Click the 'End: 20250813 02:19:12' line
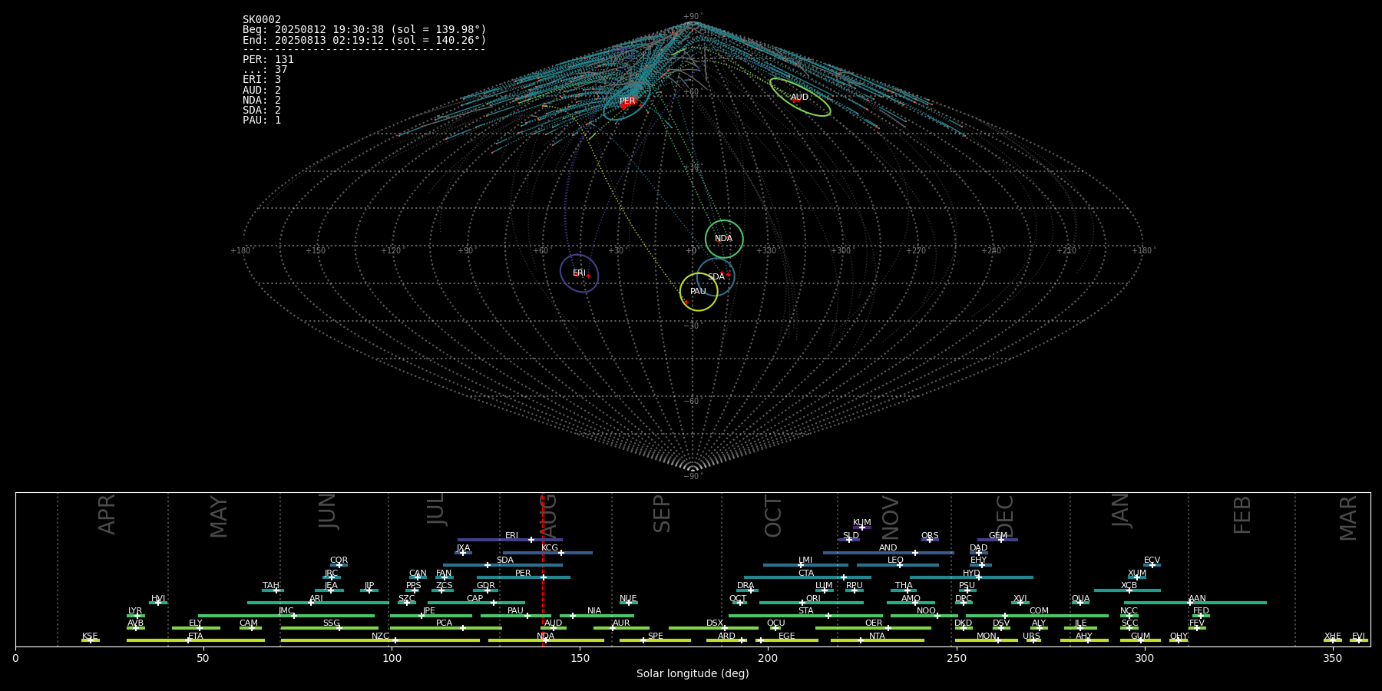The image size is (1382, 691). 365,40
